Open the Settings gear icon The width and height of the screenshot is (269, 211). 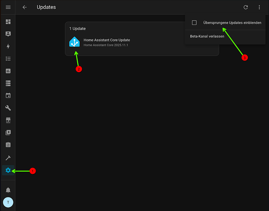coord(8,170)
